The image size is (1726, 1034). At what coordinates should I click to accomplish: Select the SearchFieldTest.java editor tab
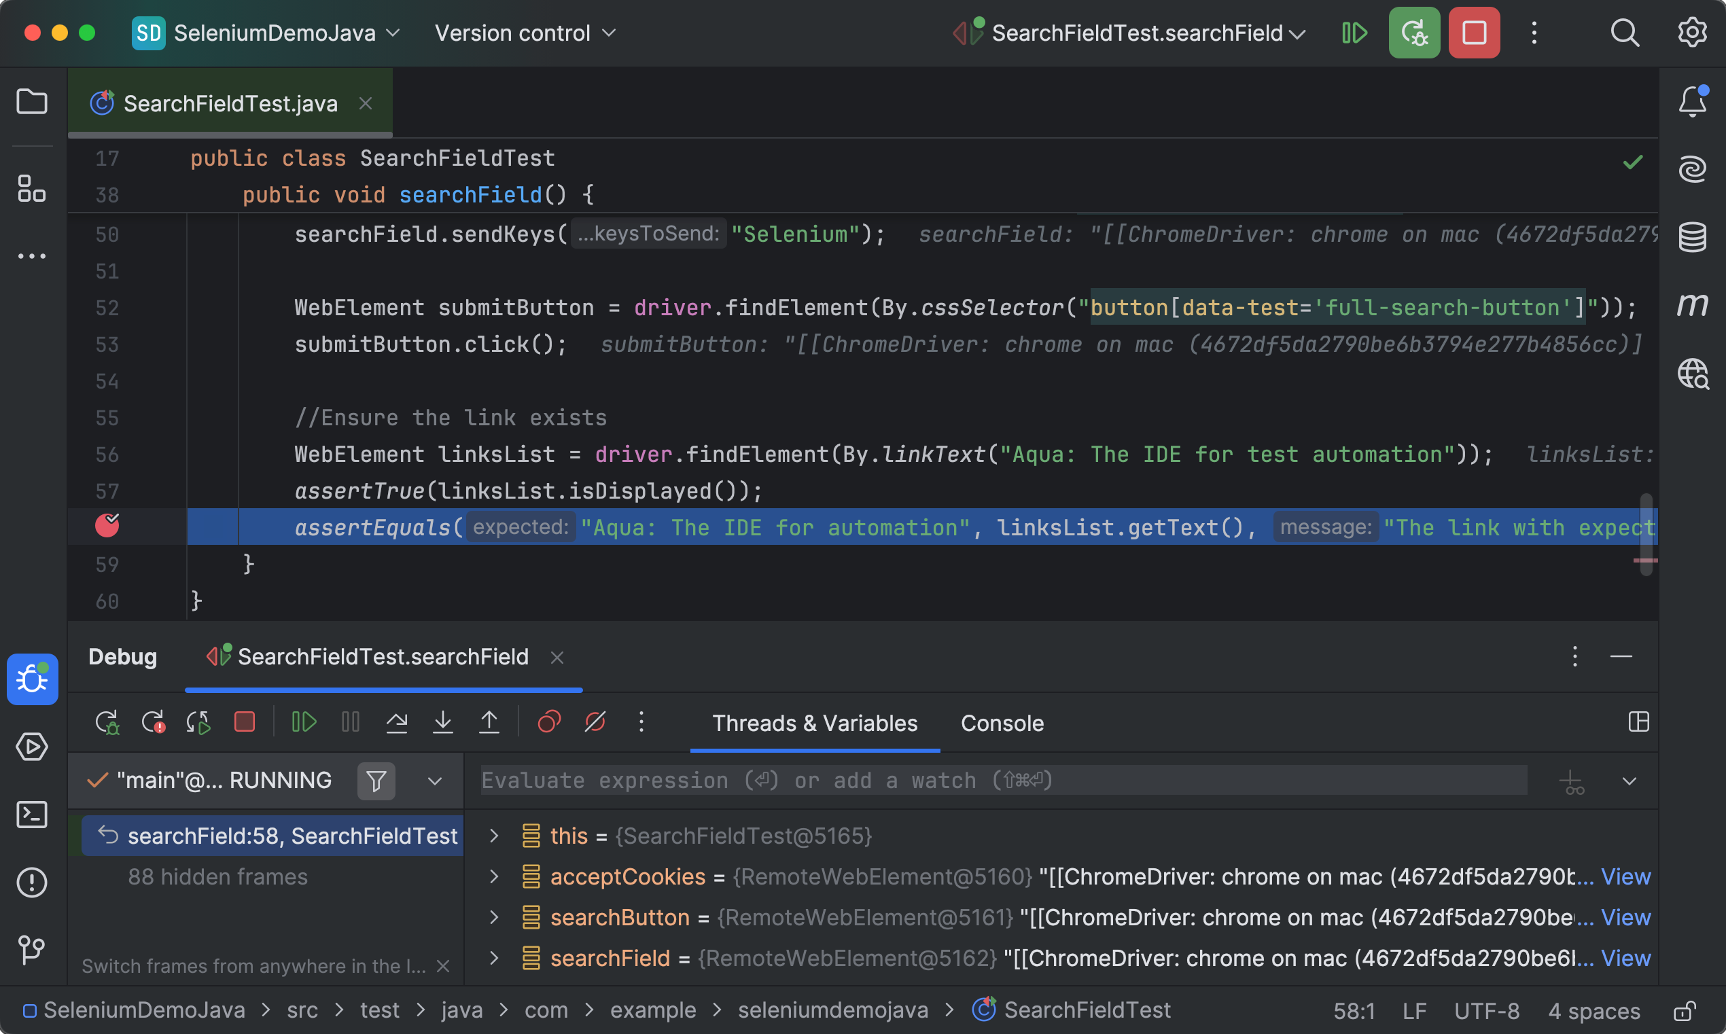tap(230, 104)
